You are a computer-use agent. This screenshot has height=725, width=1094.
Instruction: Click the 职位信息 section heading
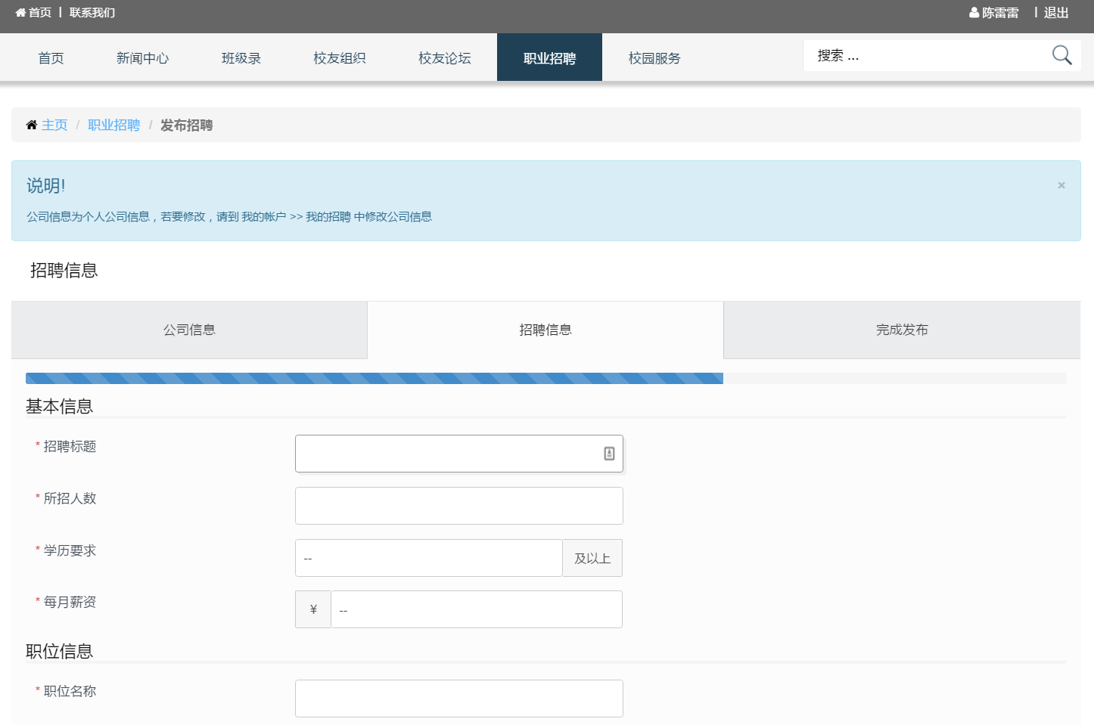tap(59, 651)
